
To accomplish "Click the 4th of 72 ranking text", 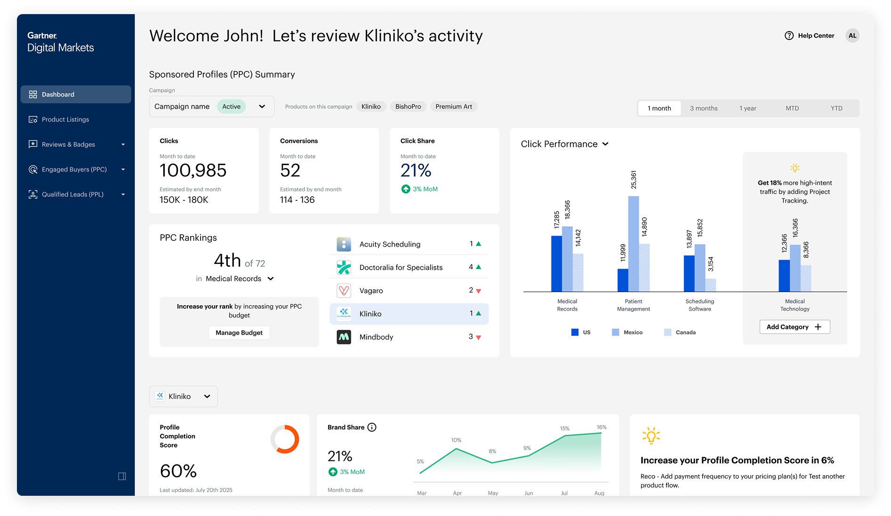I will (x=239, y=261).
